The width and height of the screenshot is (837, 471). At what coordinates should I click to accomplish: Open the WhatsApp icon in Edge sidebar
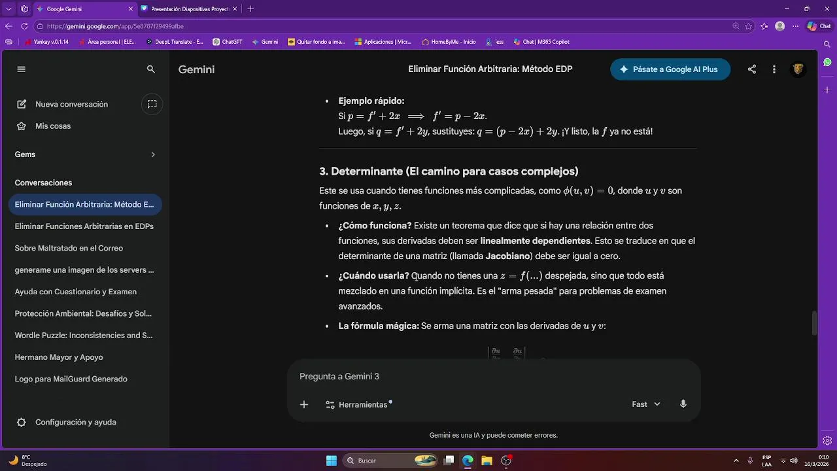pyautogui.click(x=827, y=62)
